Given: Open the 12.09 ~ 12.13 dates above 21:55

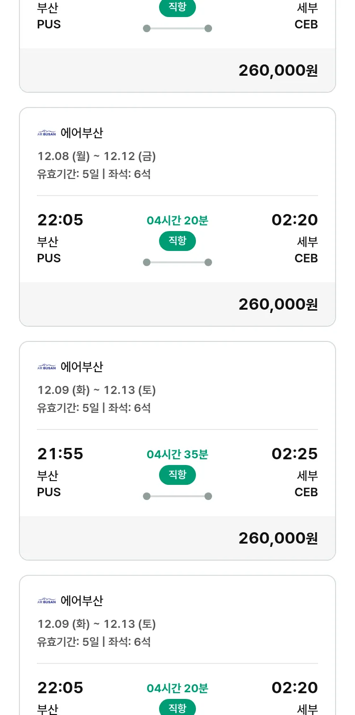Looking at the screenshot, I should (x=97, y=390).
